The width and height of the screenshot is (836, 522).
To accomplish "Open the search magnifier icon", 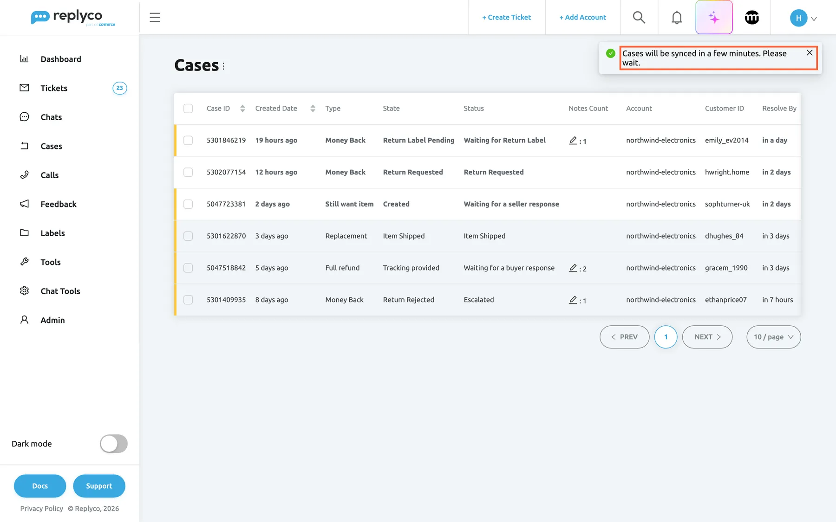I will [x=639, y=17].
